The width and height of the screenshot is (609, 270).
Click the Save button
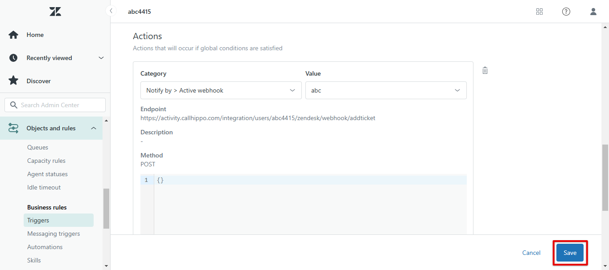tap(570, 253)
